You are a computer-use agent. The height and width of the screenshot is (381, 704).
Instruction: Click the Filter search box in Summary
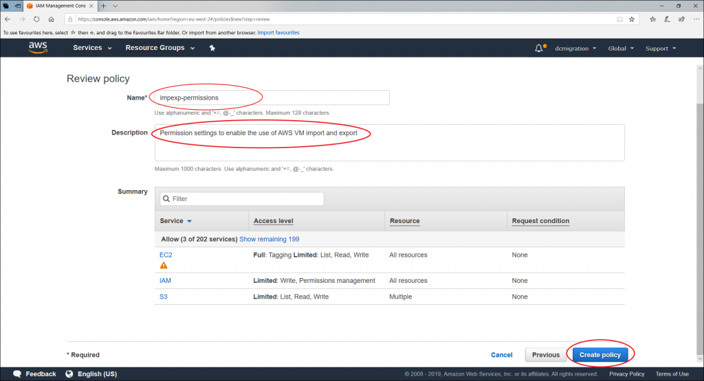242,198
